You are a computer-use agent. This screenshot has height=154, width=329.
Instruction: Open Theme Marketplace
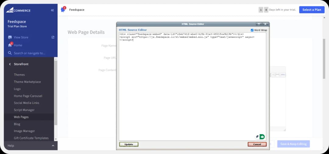point(27,82)
